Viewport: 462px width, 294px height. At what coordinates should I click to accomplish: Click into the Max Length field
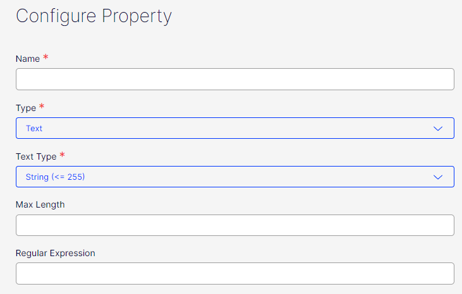point(234,225)
